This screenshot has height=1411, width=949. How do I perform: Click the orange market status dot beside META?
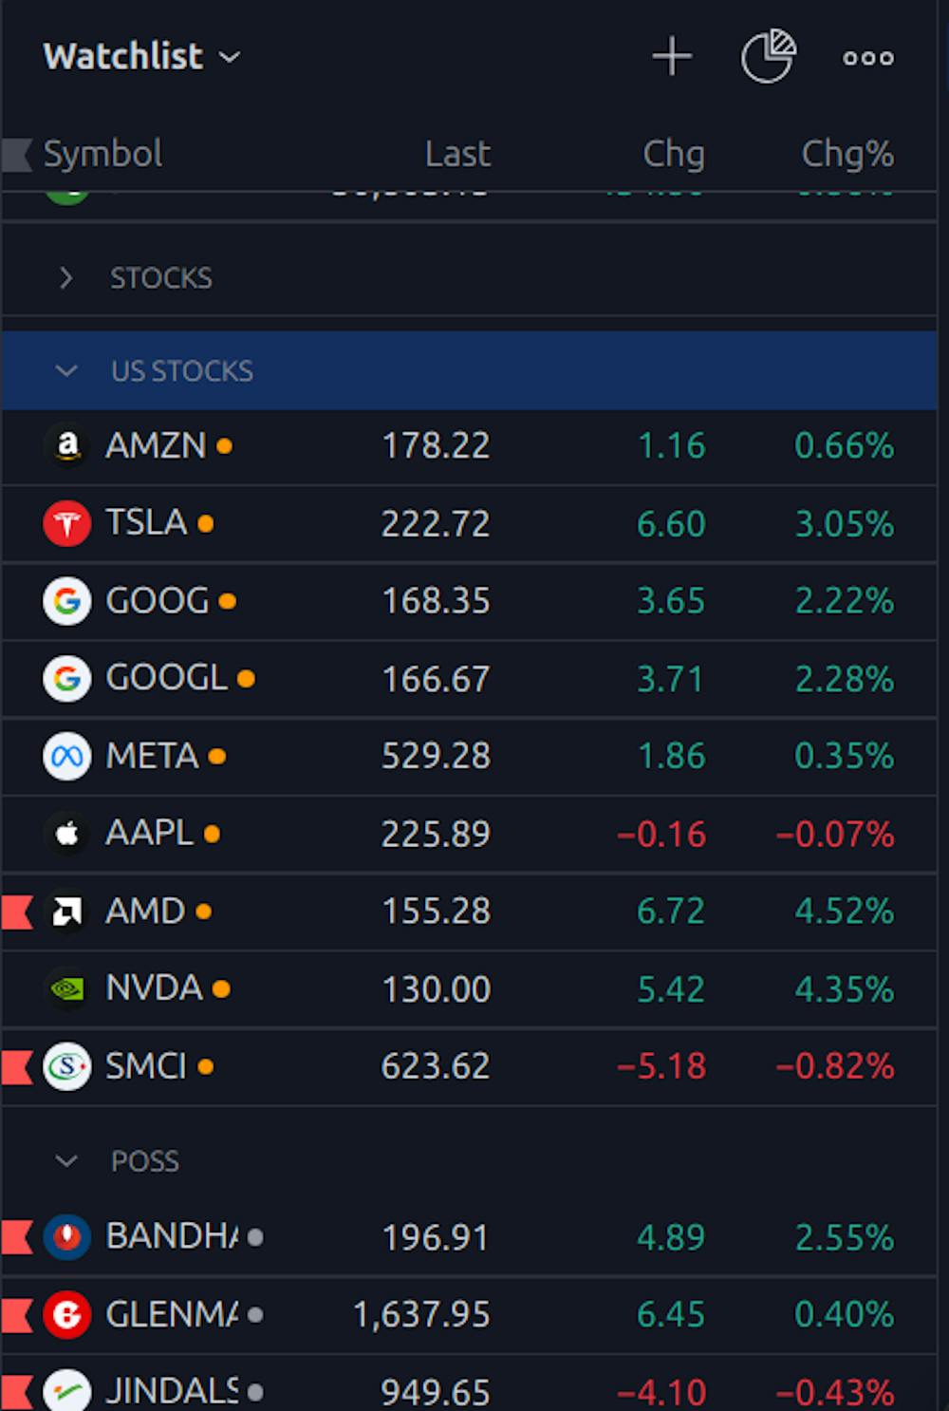coord(217,757)
